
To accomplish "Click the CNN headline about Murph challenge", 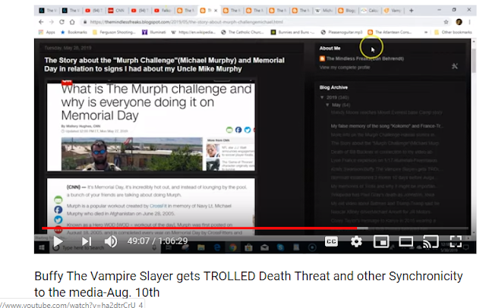I will tap(156, 102).
